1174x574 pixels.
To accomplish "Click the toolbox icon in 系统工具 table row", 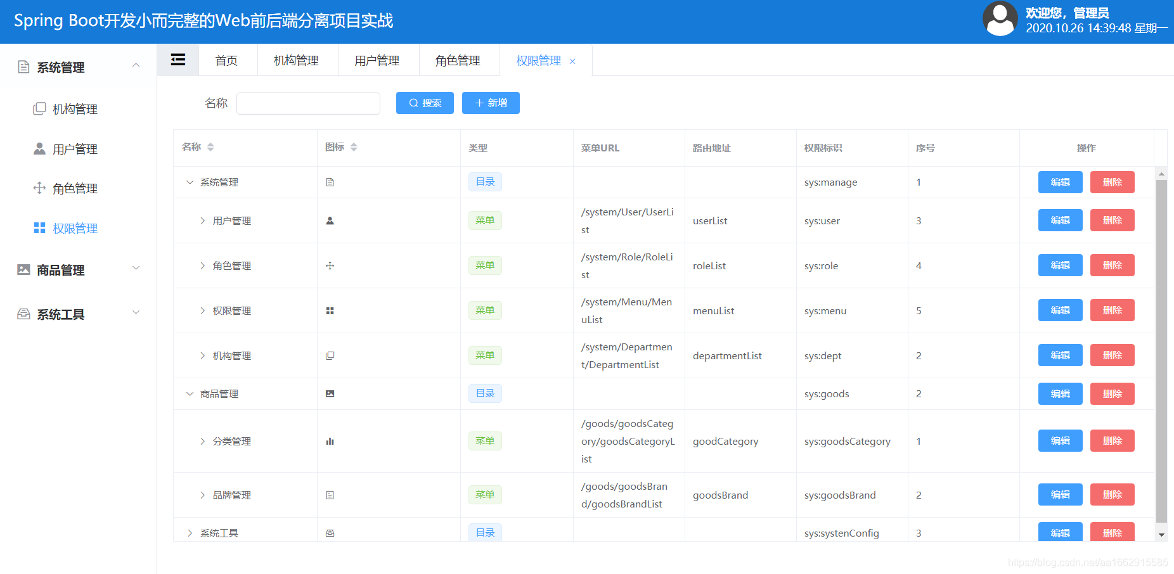I will (330, 533).
